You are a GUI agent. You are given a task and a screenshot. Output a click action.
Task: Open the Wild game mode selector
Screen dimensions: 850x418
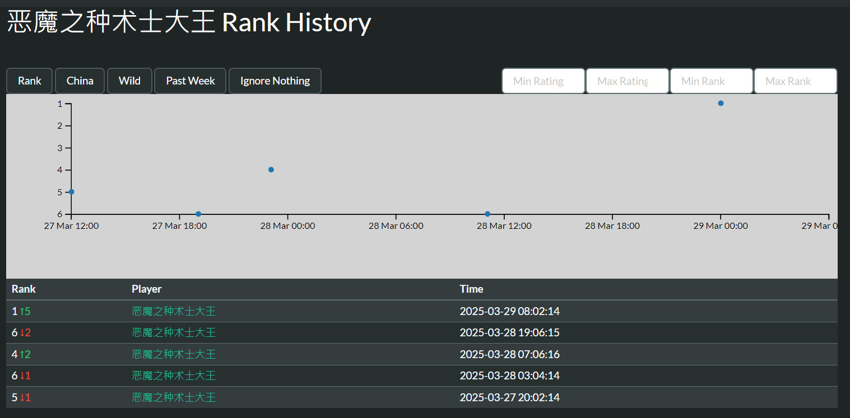tap(129, 81)
